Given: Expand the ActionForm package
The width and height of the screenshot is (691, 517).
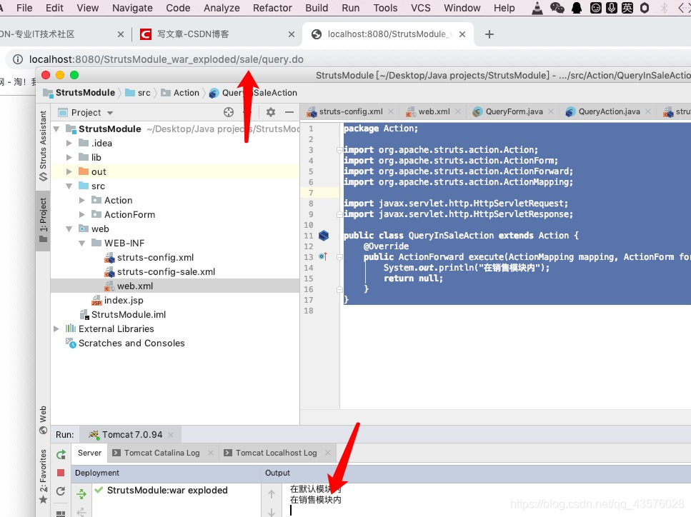Looking at the screenshot, I should point(81,214).
